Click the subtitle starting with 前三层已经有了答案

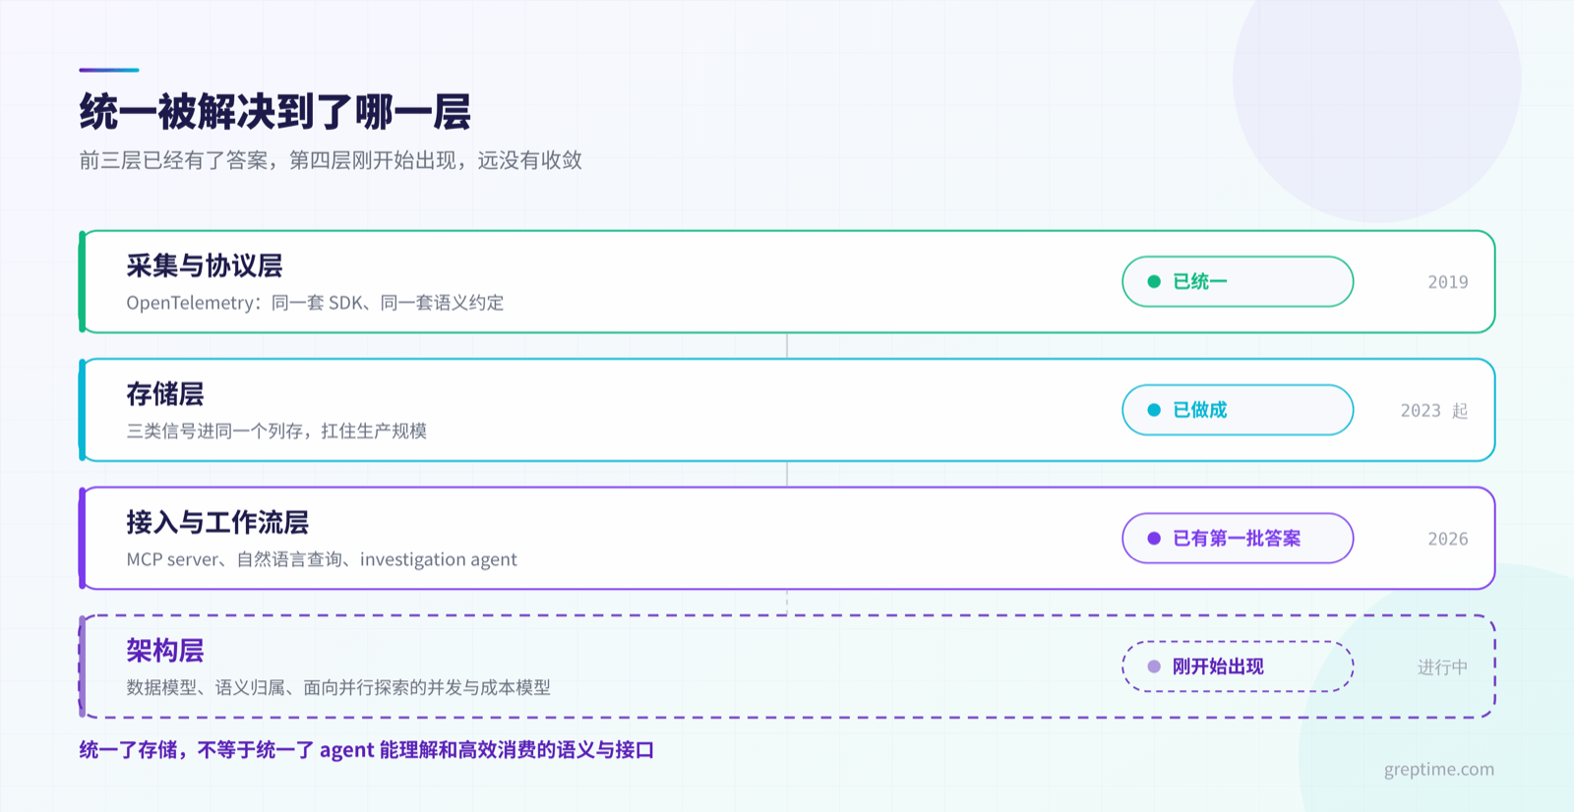point(331,160)
